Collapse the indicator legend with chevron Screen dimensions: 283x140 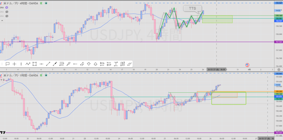(2, 21)
